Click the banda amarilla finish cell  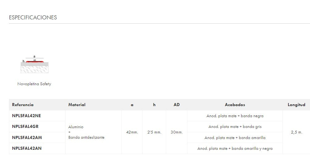(235, 138)
